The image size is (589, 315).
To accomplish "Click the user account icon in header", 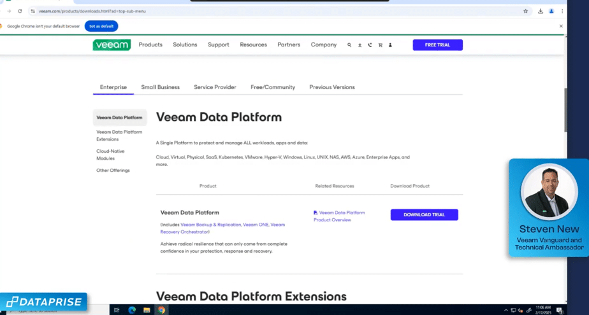I will (x=390, y=45).
